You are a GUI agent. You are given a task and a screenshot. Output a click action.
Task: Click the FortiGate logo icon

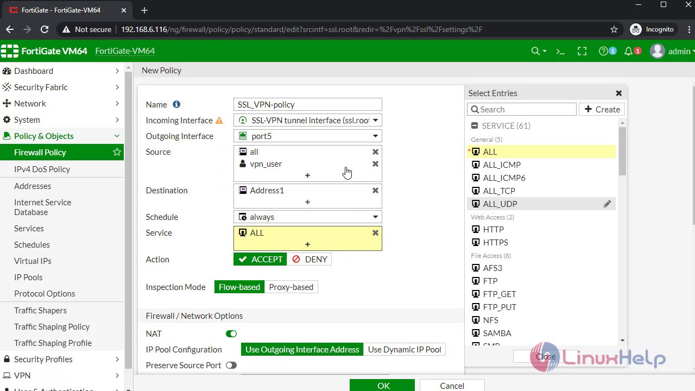(x=10, y=51)
